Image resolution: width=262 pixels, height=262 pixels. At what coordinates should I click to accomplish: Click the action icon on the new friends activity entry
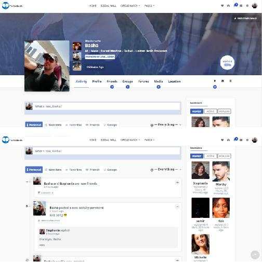click(177, 183)
